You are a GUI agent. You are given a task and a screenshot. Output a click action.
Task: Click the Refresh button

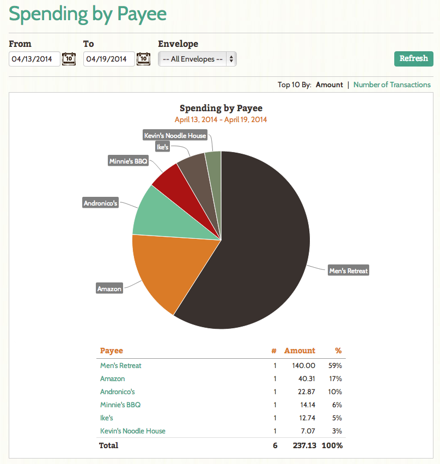click(x=413, y=58)
